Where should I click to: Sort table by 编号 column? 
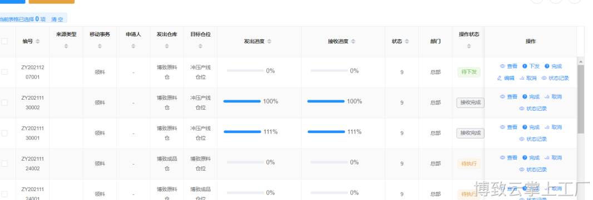pos(37,42)
